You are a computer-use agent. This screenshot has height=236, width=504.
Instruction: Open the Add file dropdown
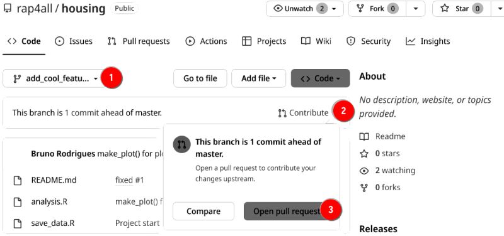coord(259,78)
